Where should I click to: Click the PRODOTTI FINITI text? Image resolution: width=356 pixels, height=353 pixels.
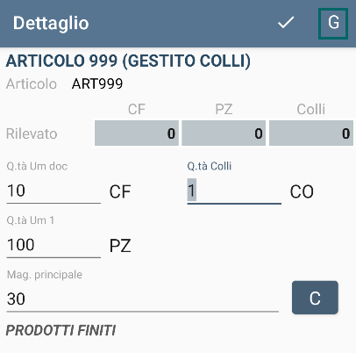[x=61, y=330]
